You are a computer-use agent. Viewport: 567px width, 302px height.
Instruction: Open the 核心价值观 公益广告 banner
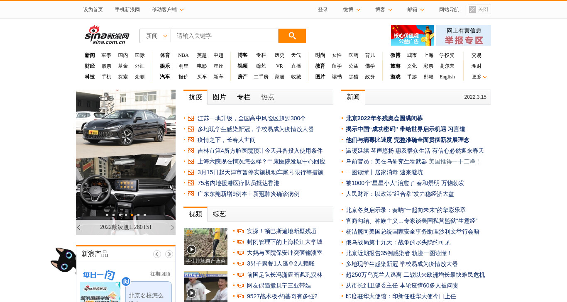click(x=412, y=35)
